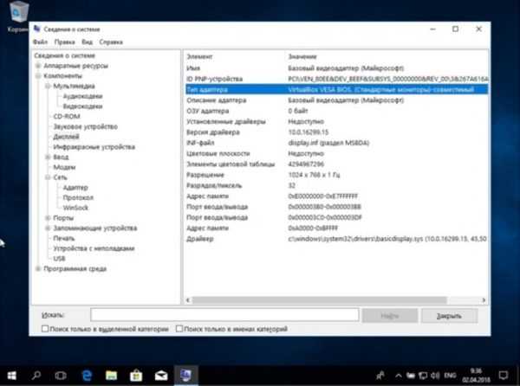520x386 pixels.
Task: Click the Закрыть button
Action: [449, 316]
